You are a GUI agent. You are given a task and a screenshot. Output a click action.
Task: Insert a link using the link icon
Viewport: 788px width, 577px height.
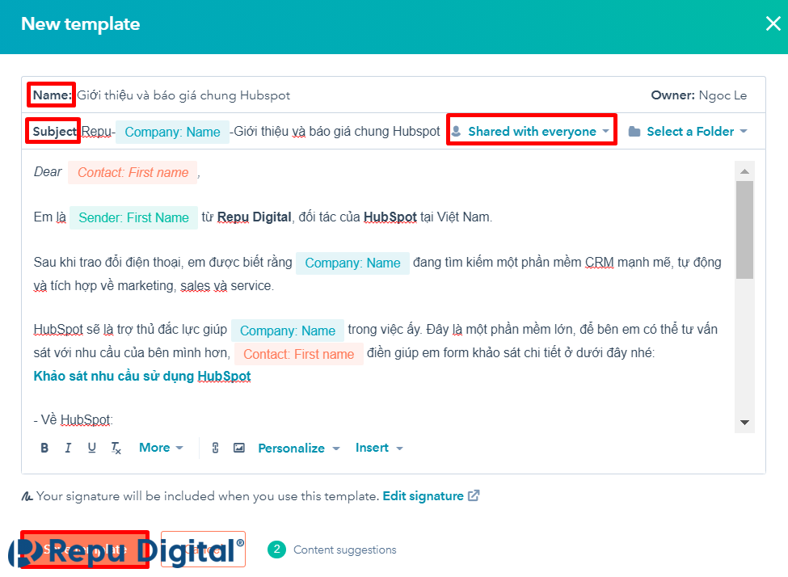click(215, 448)
